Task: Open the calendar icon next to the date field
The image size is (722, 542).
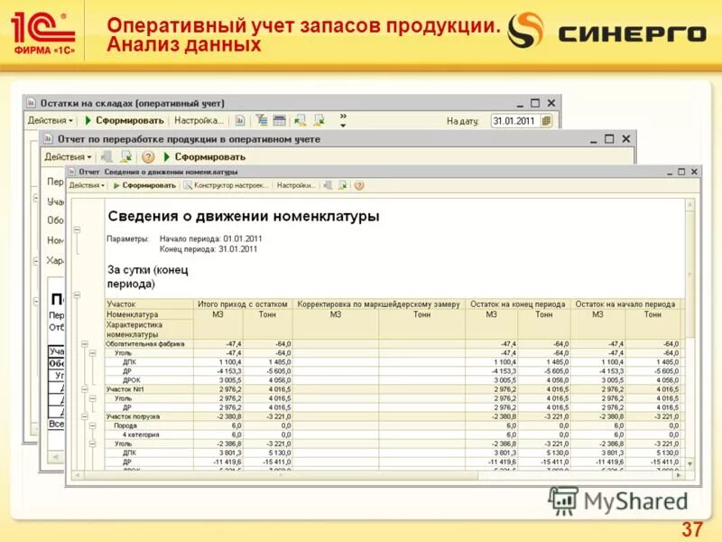Action: (549, 118)
